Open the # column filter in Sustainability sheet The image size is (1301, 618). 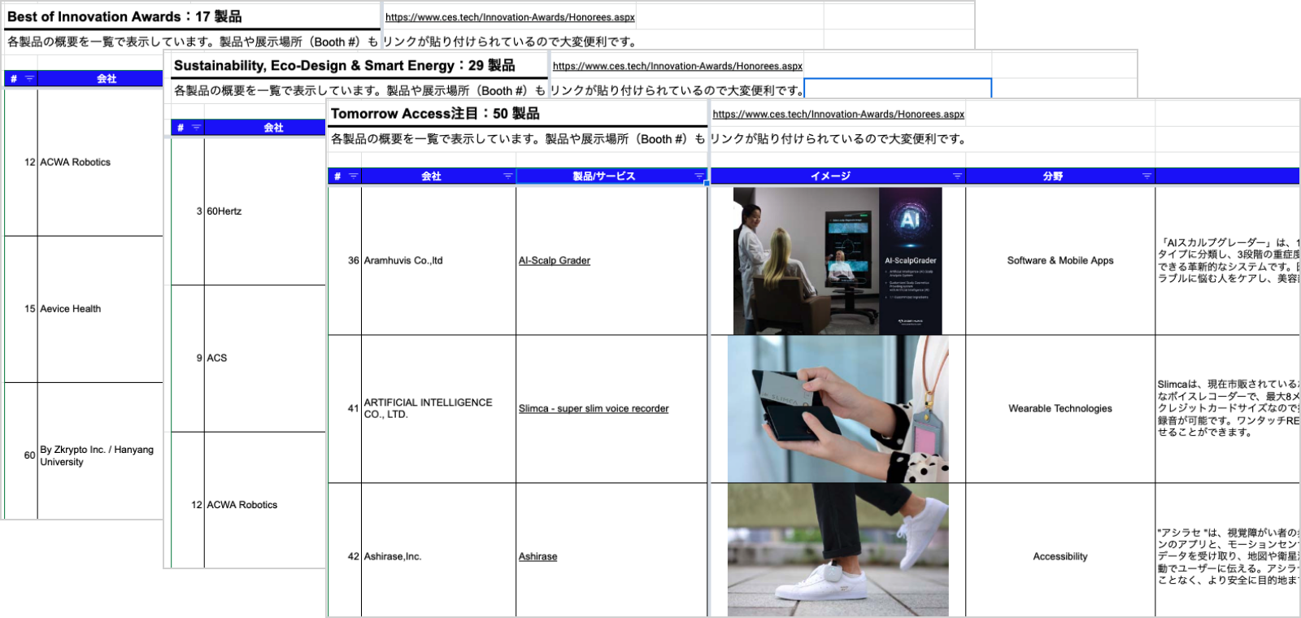197,128
